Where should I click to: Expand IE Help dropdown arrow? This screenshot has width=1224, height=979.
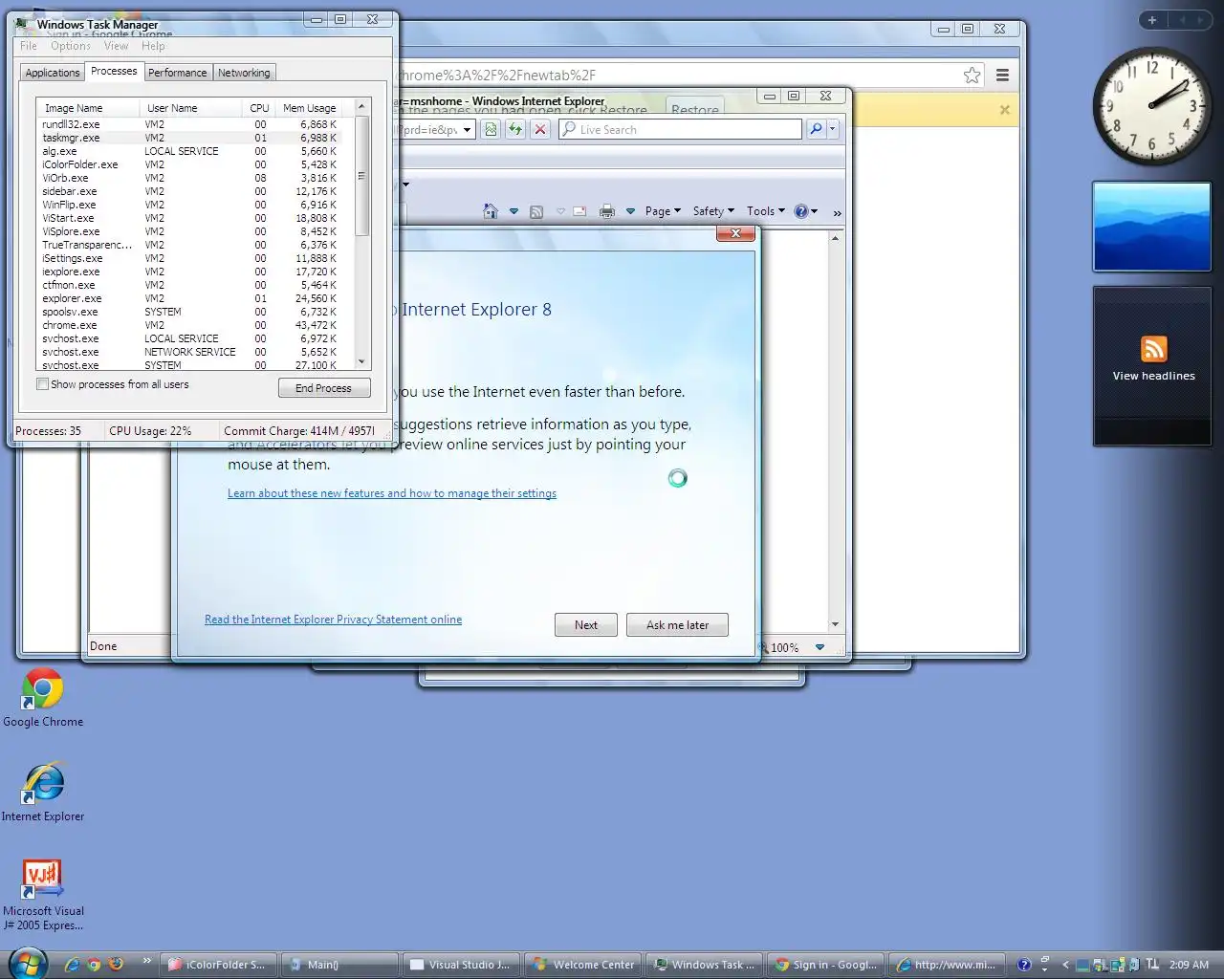pyautogui.click(x=815, y=211)
